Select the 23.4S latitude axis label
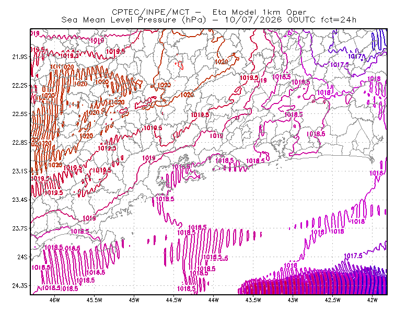418x323 pixels. [x=20, y=200]
